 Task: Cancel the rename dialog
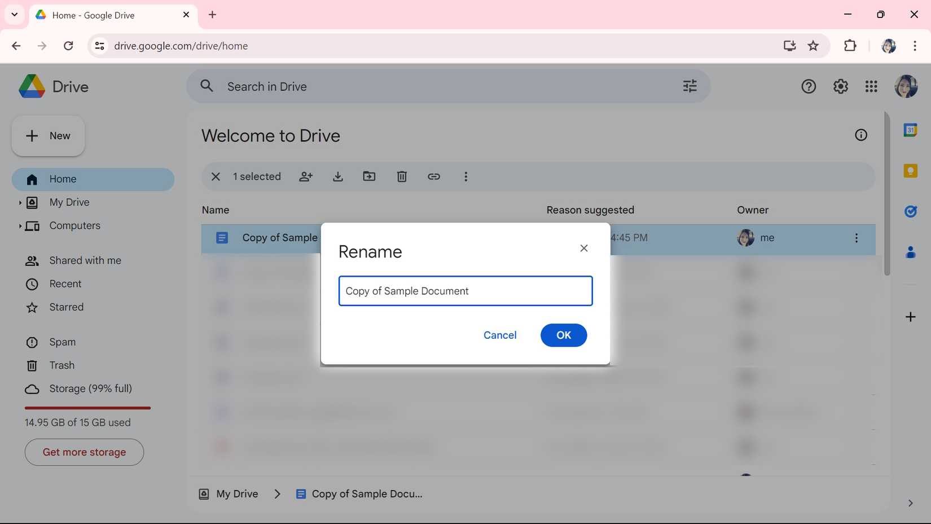(x=499, y=335)
